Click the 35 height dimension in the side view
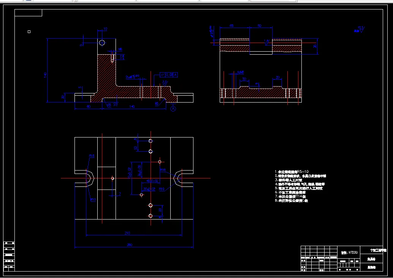This screenshot has width=393, height=278. tap(315, 46)
